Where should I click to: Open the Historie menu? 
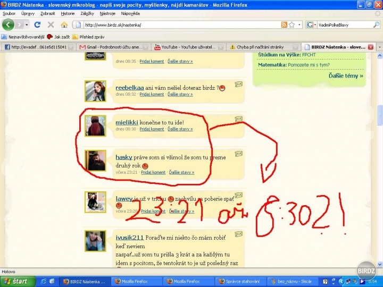click(x=68, y=13)
